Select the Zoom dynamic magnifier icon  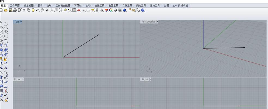point(51,10)
